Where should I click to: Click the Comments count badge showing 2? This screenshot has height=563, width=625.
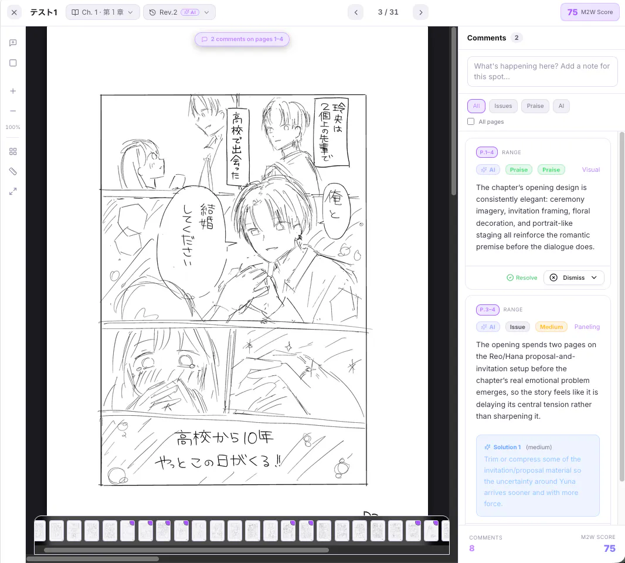pos(517,38)
